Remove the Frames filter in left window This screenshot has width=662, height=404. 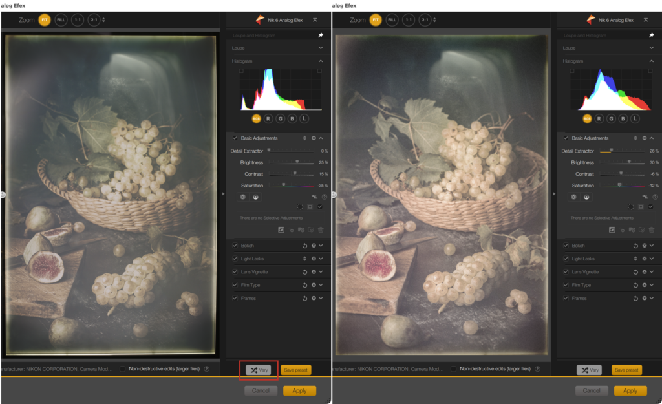[314, 298]
